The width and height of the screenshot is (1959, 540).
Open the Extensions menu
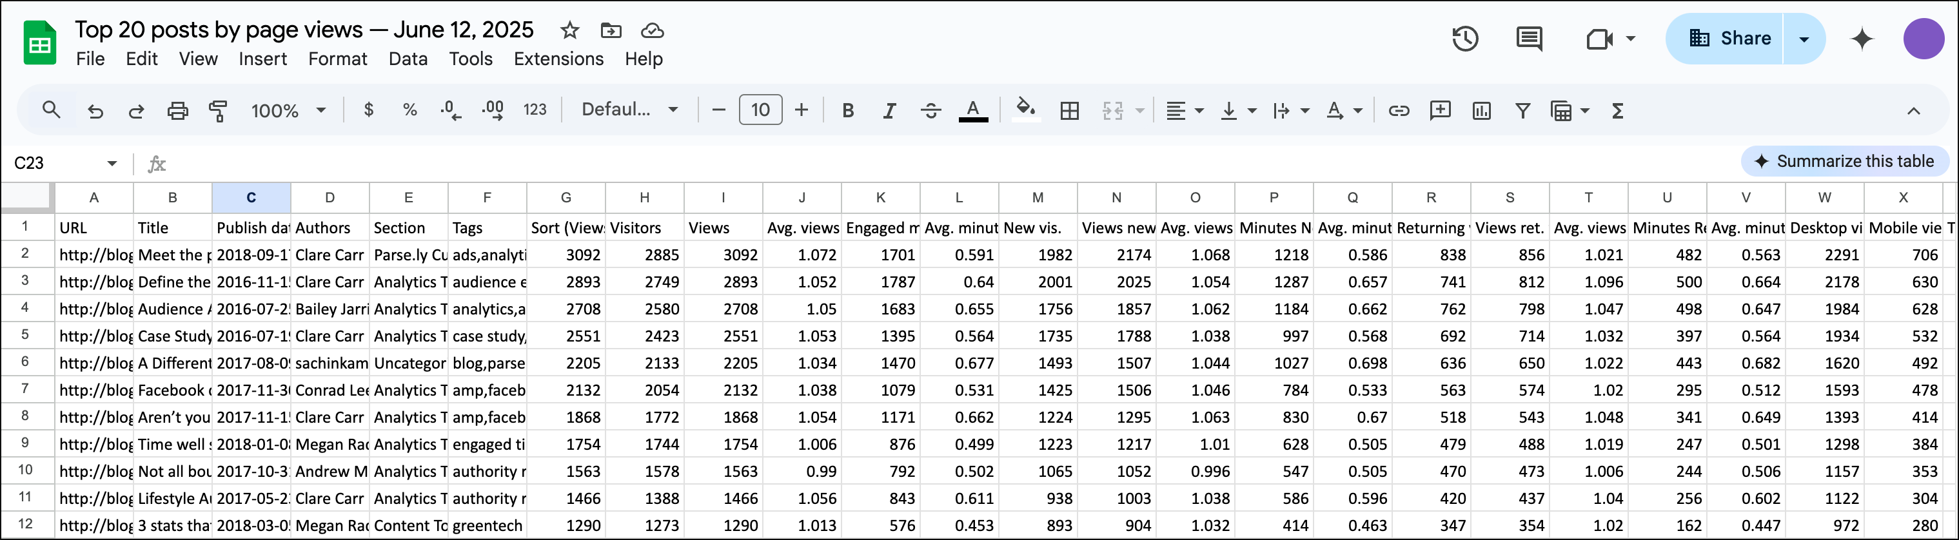point(558,59)
